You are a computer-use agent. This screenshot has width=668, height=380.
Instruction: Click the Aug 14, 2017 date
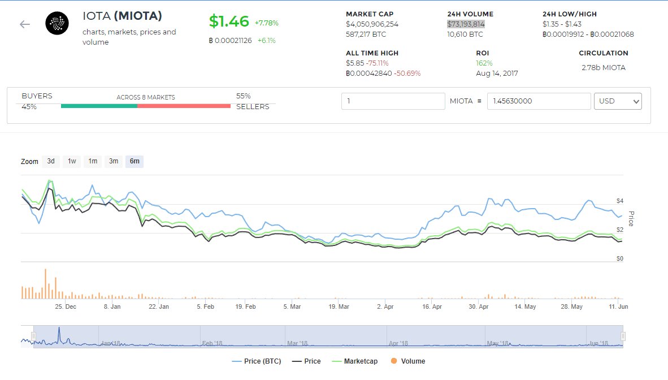(497, 74)
